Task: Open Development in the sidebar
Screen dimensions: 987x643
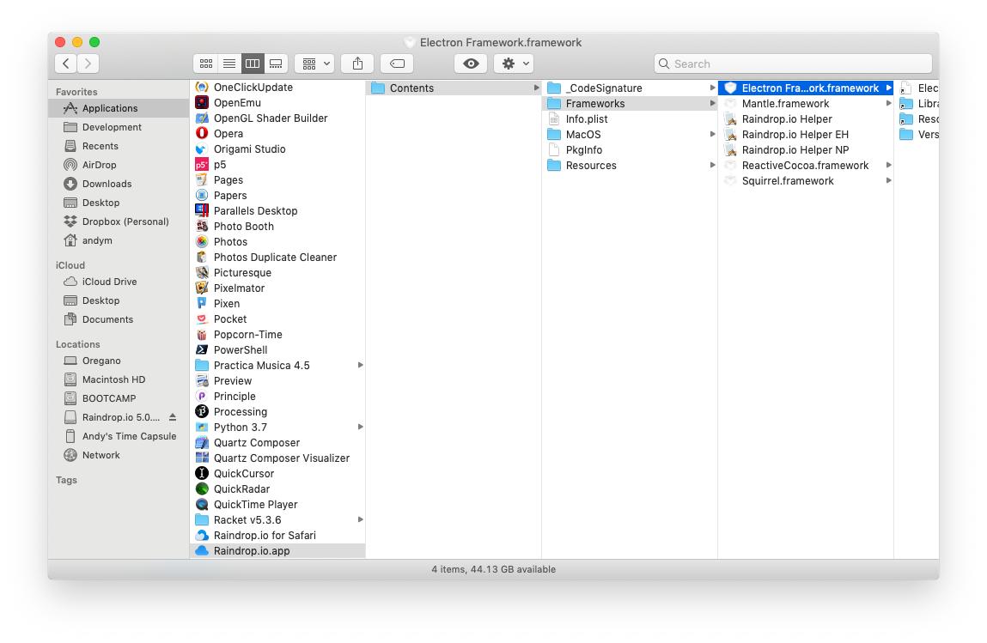Action: click(119, 127)
